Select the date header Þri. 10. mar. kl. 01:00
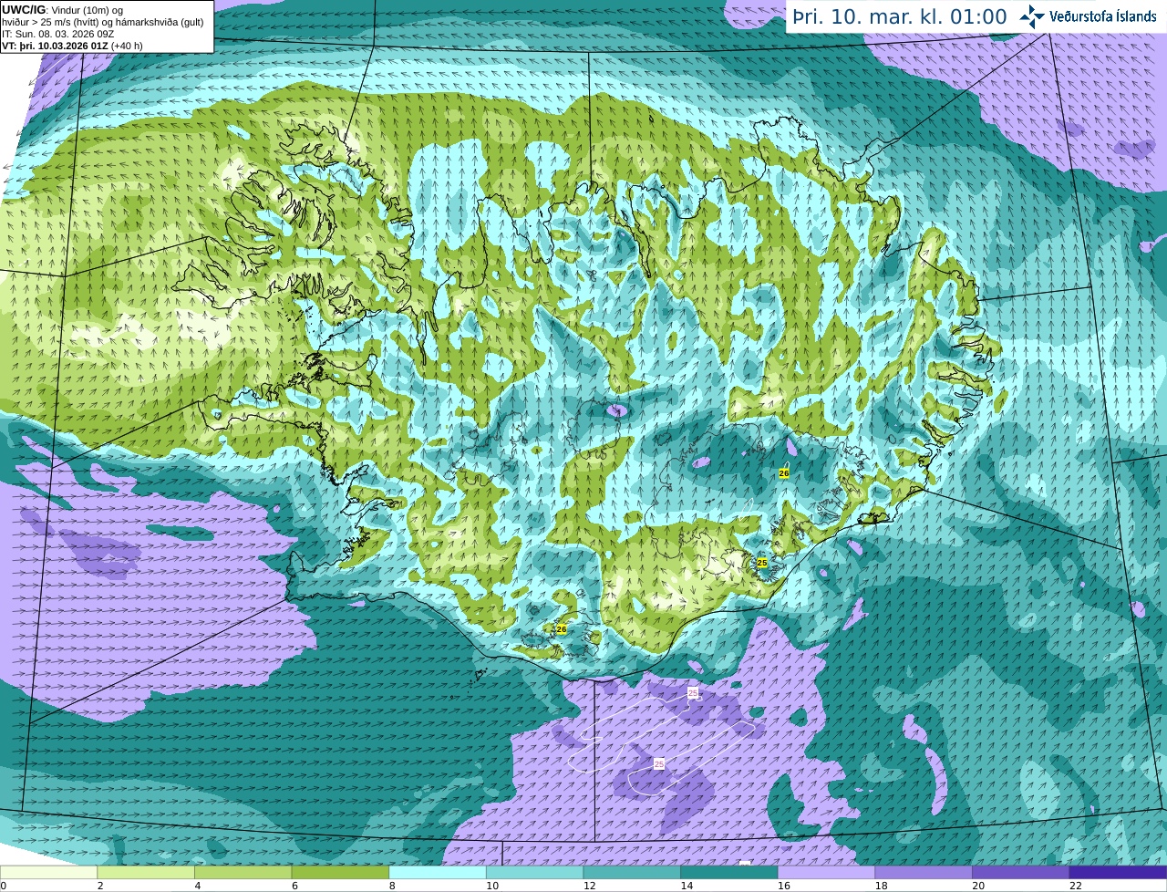The image size is (1167, 892). [x=900, y=16]
